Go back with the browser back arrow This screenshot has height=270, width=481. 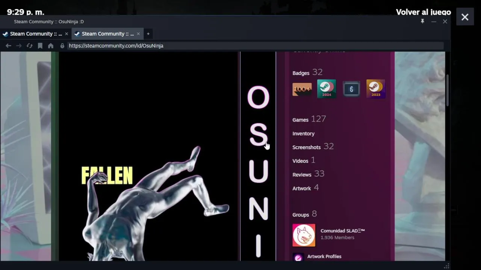click(x=8, y=46)
